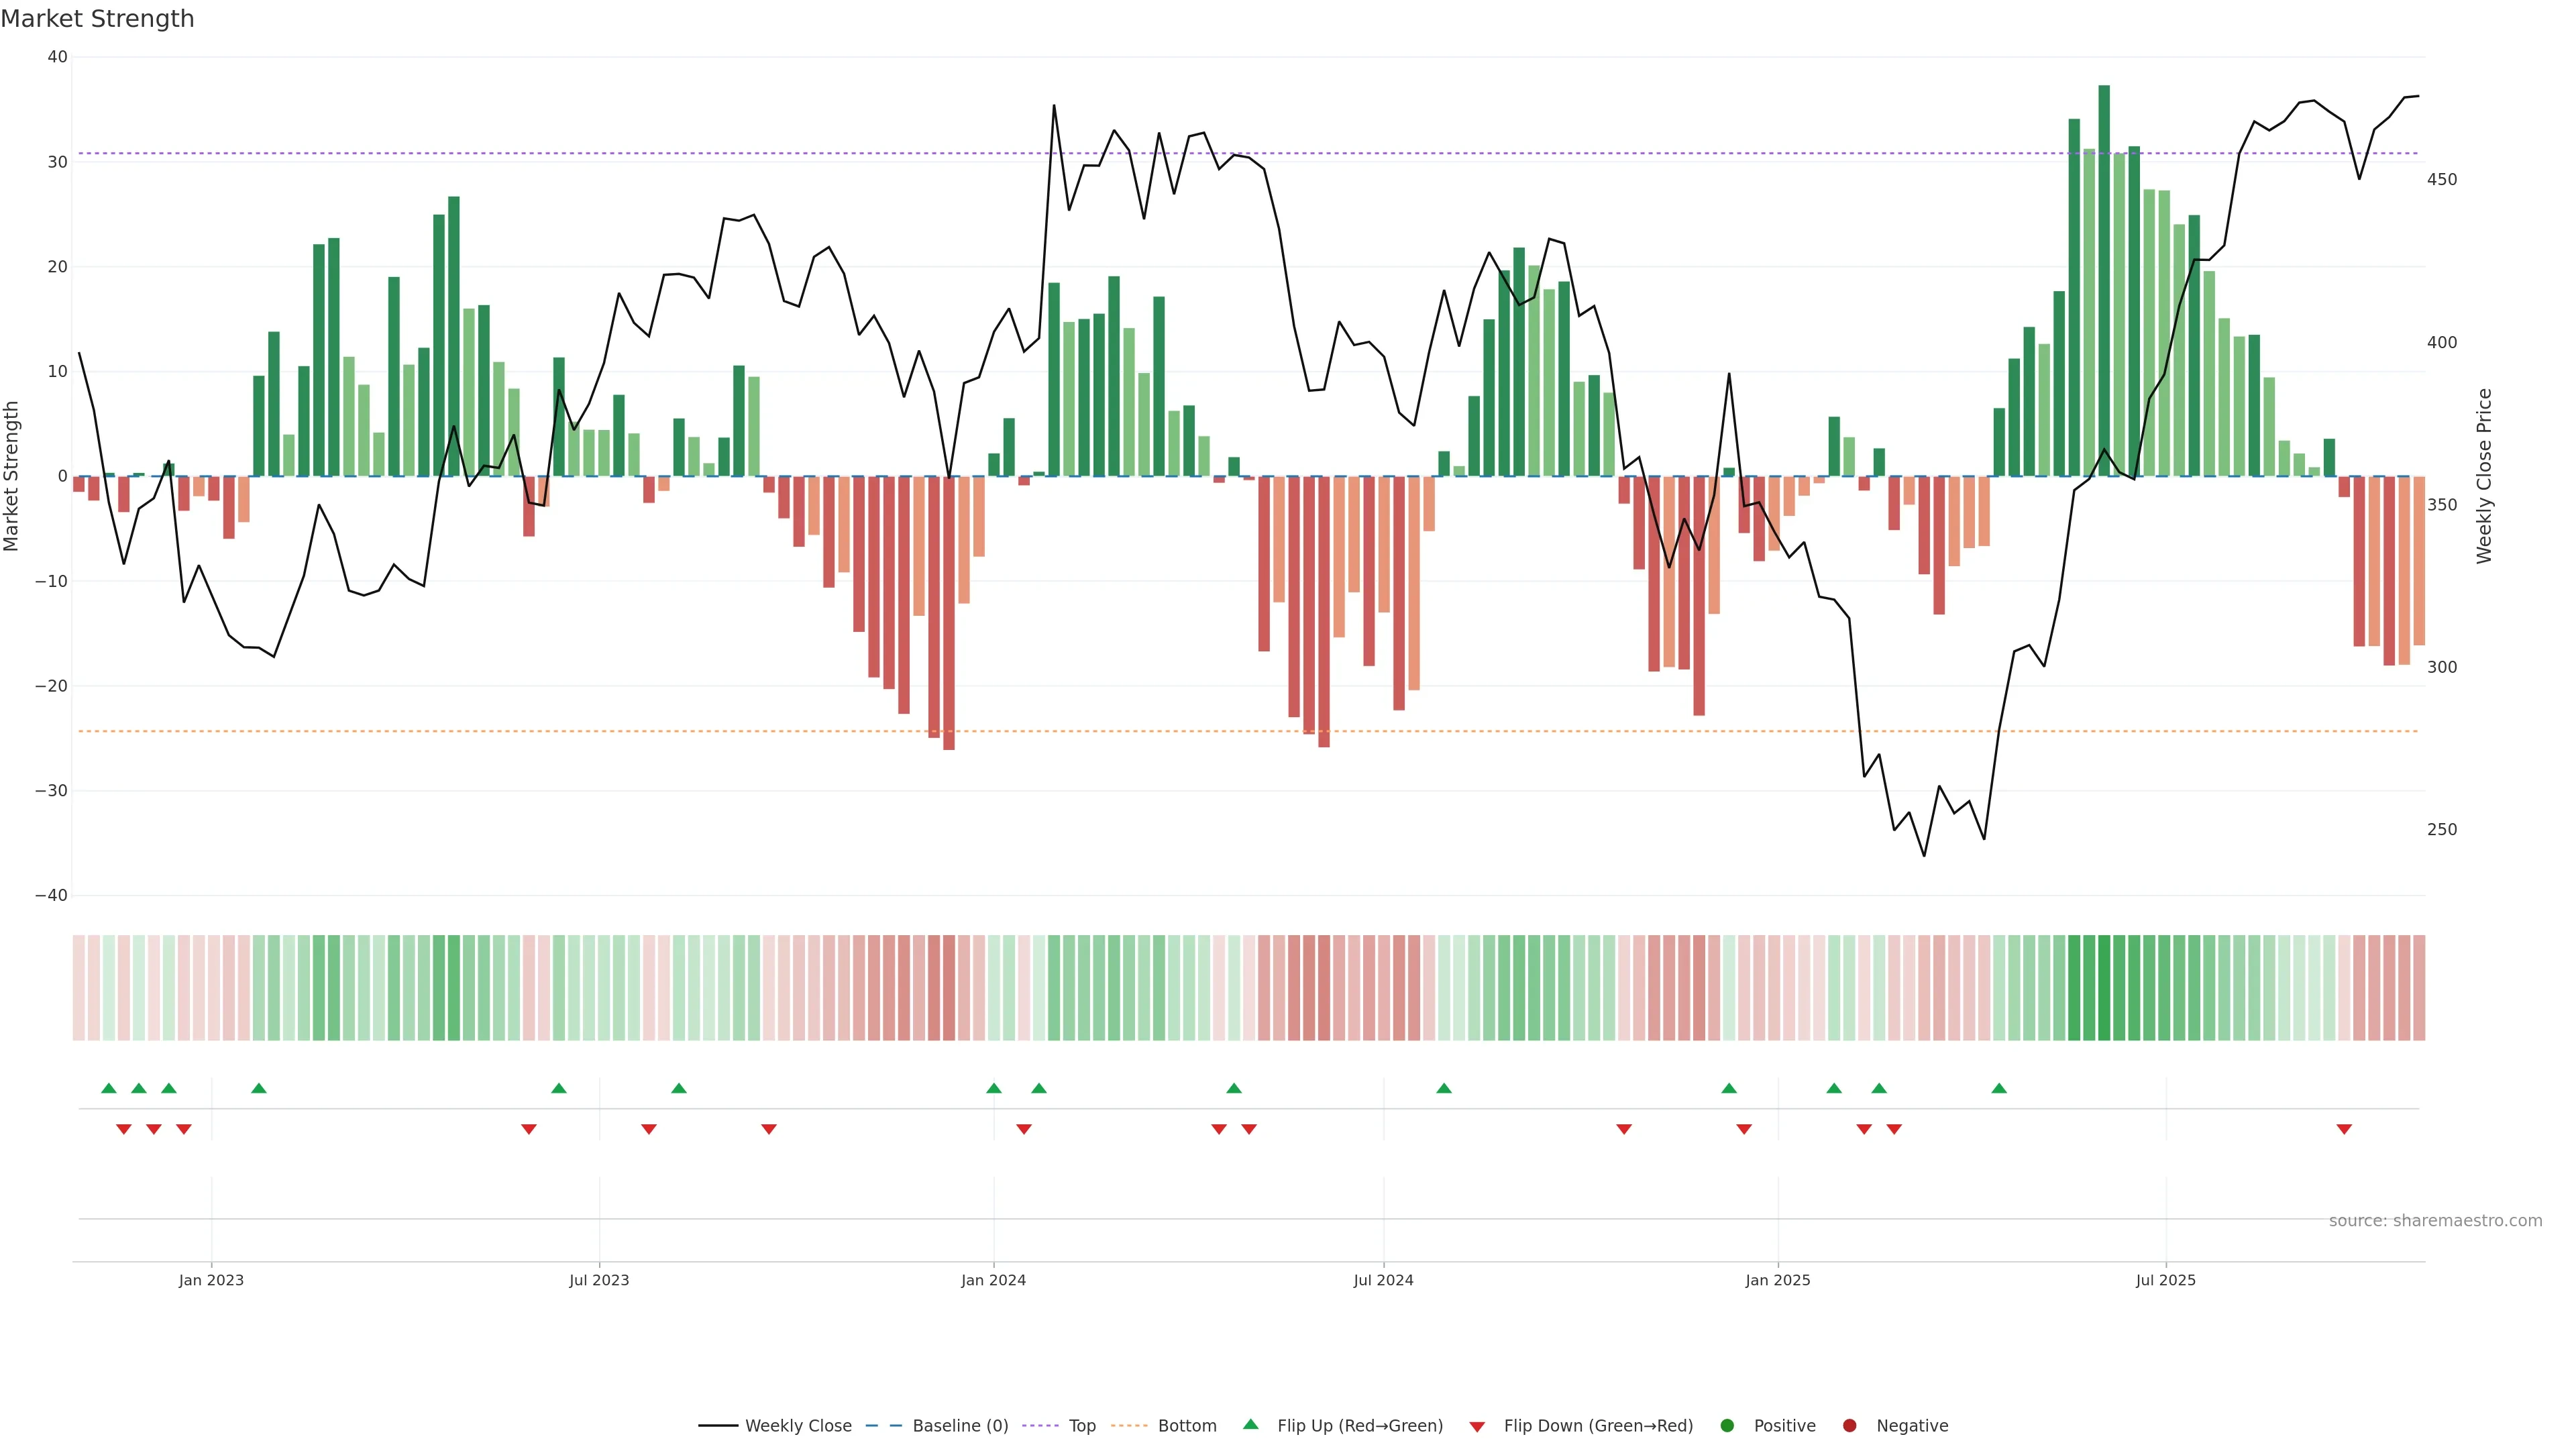The image size is (2576, 1449).
Task: Click the Weekly Close Price axis title
Action: point(2485,476)
